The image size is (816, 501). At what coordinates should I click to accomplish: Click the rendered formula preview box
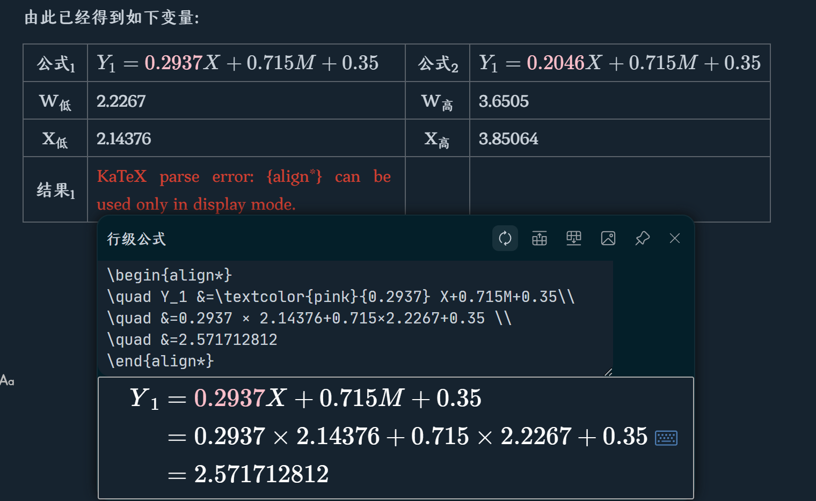396,438
